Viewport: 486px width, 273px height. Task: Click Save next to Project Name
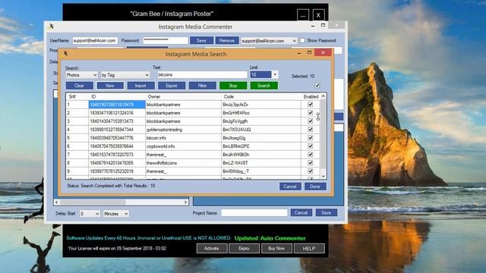tap(327, 212)
